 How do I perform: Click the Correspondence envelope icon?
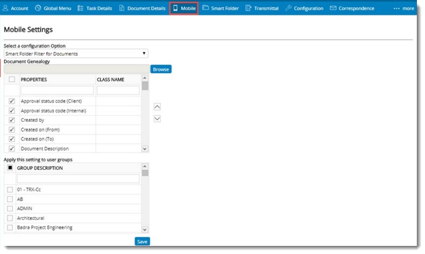[333, 8]
